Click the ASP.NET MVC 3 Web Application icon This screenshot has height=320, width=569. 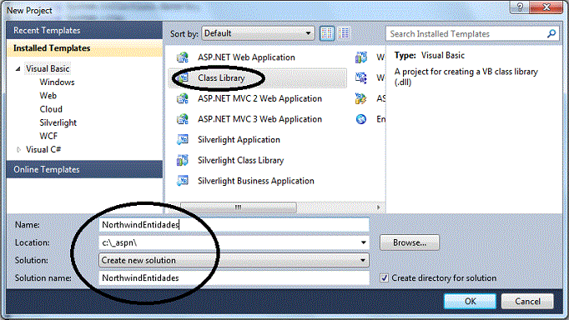click(x=183, y=119)
